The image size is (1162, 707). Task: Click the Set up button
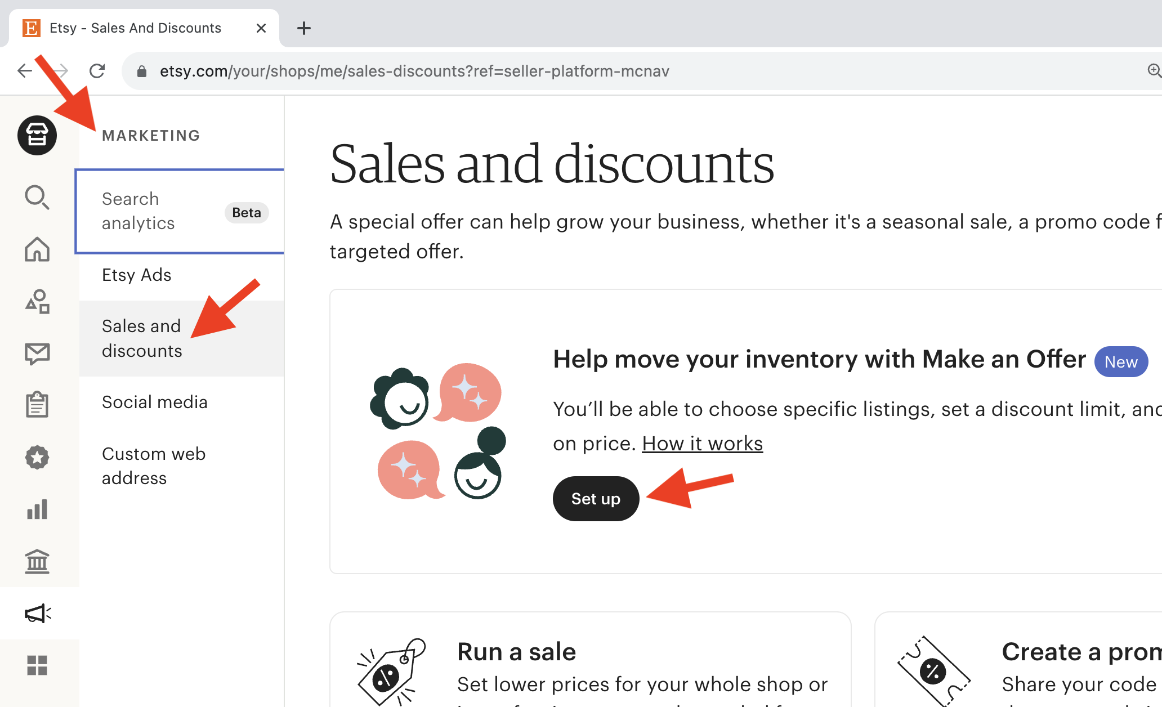[x=596, y=499]
